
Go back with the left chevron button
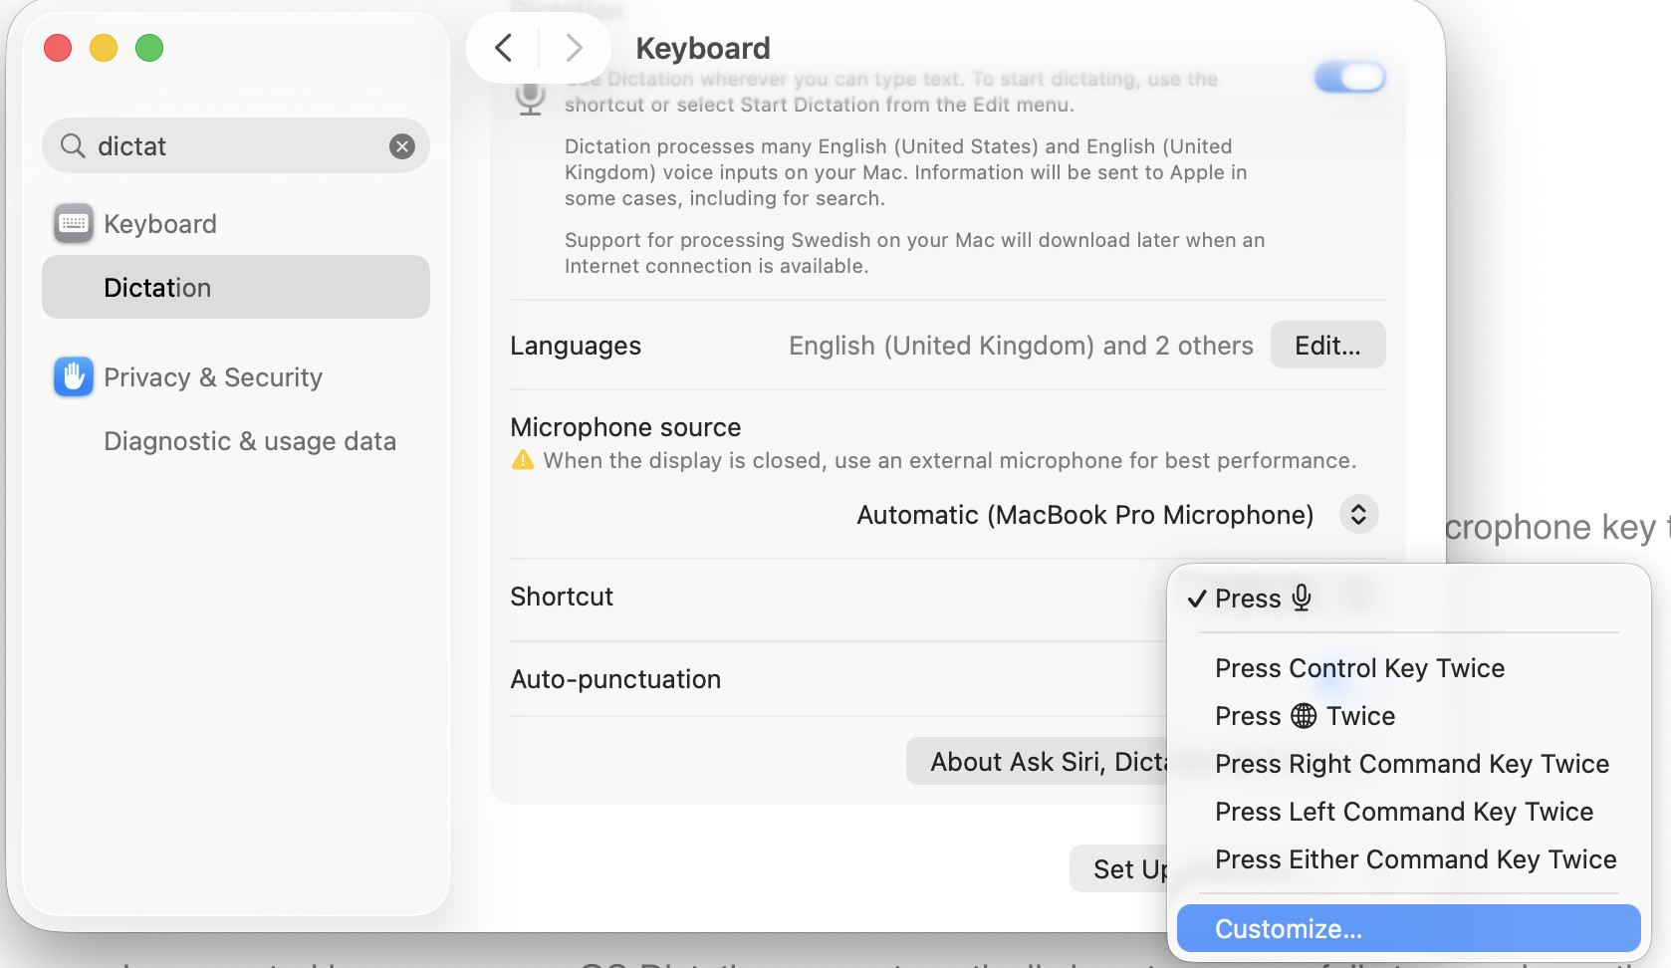tap(504, 48)
